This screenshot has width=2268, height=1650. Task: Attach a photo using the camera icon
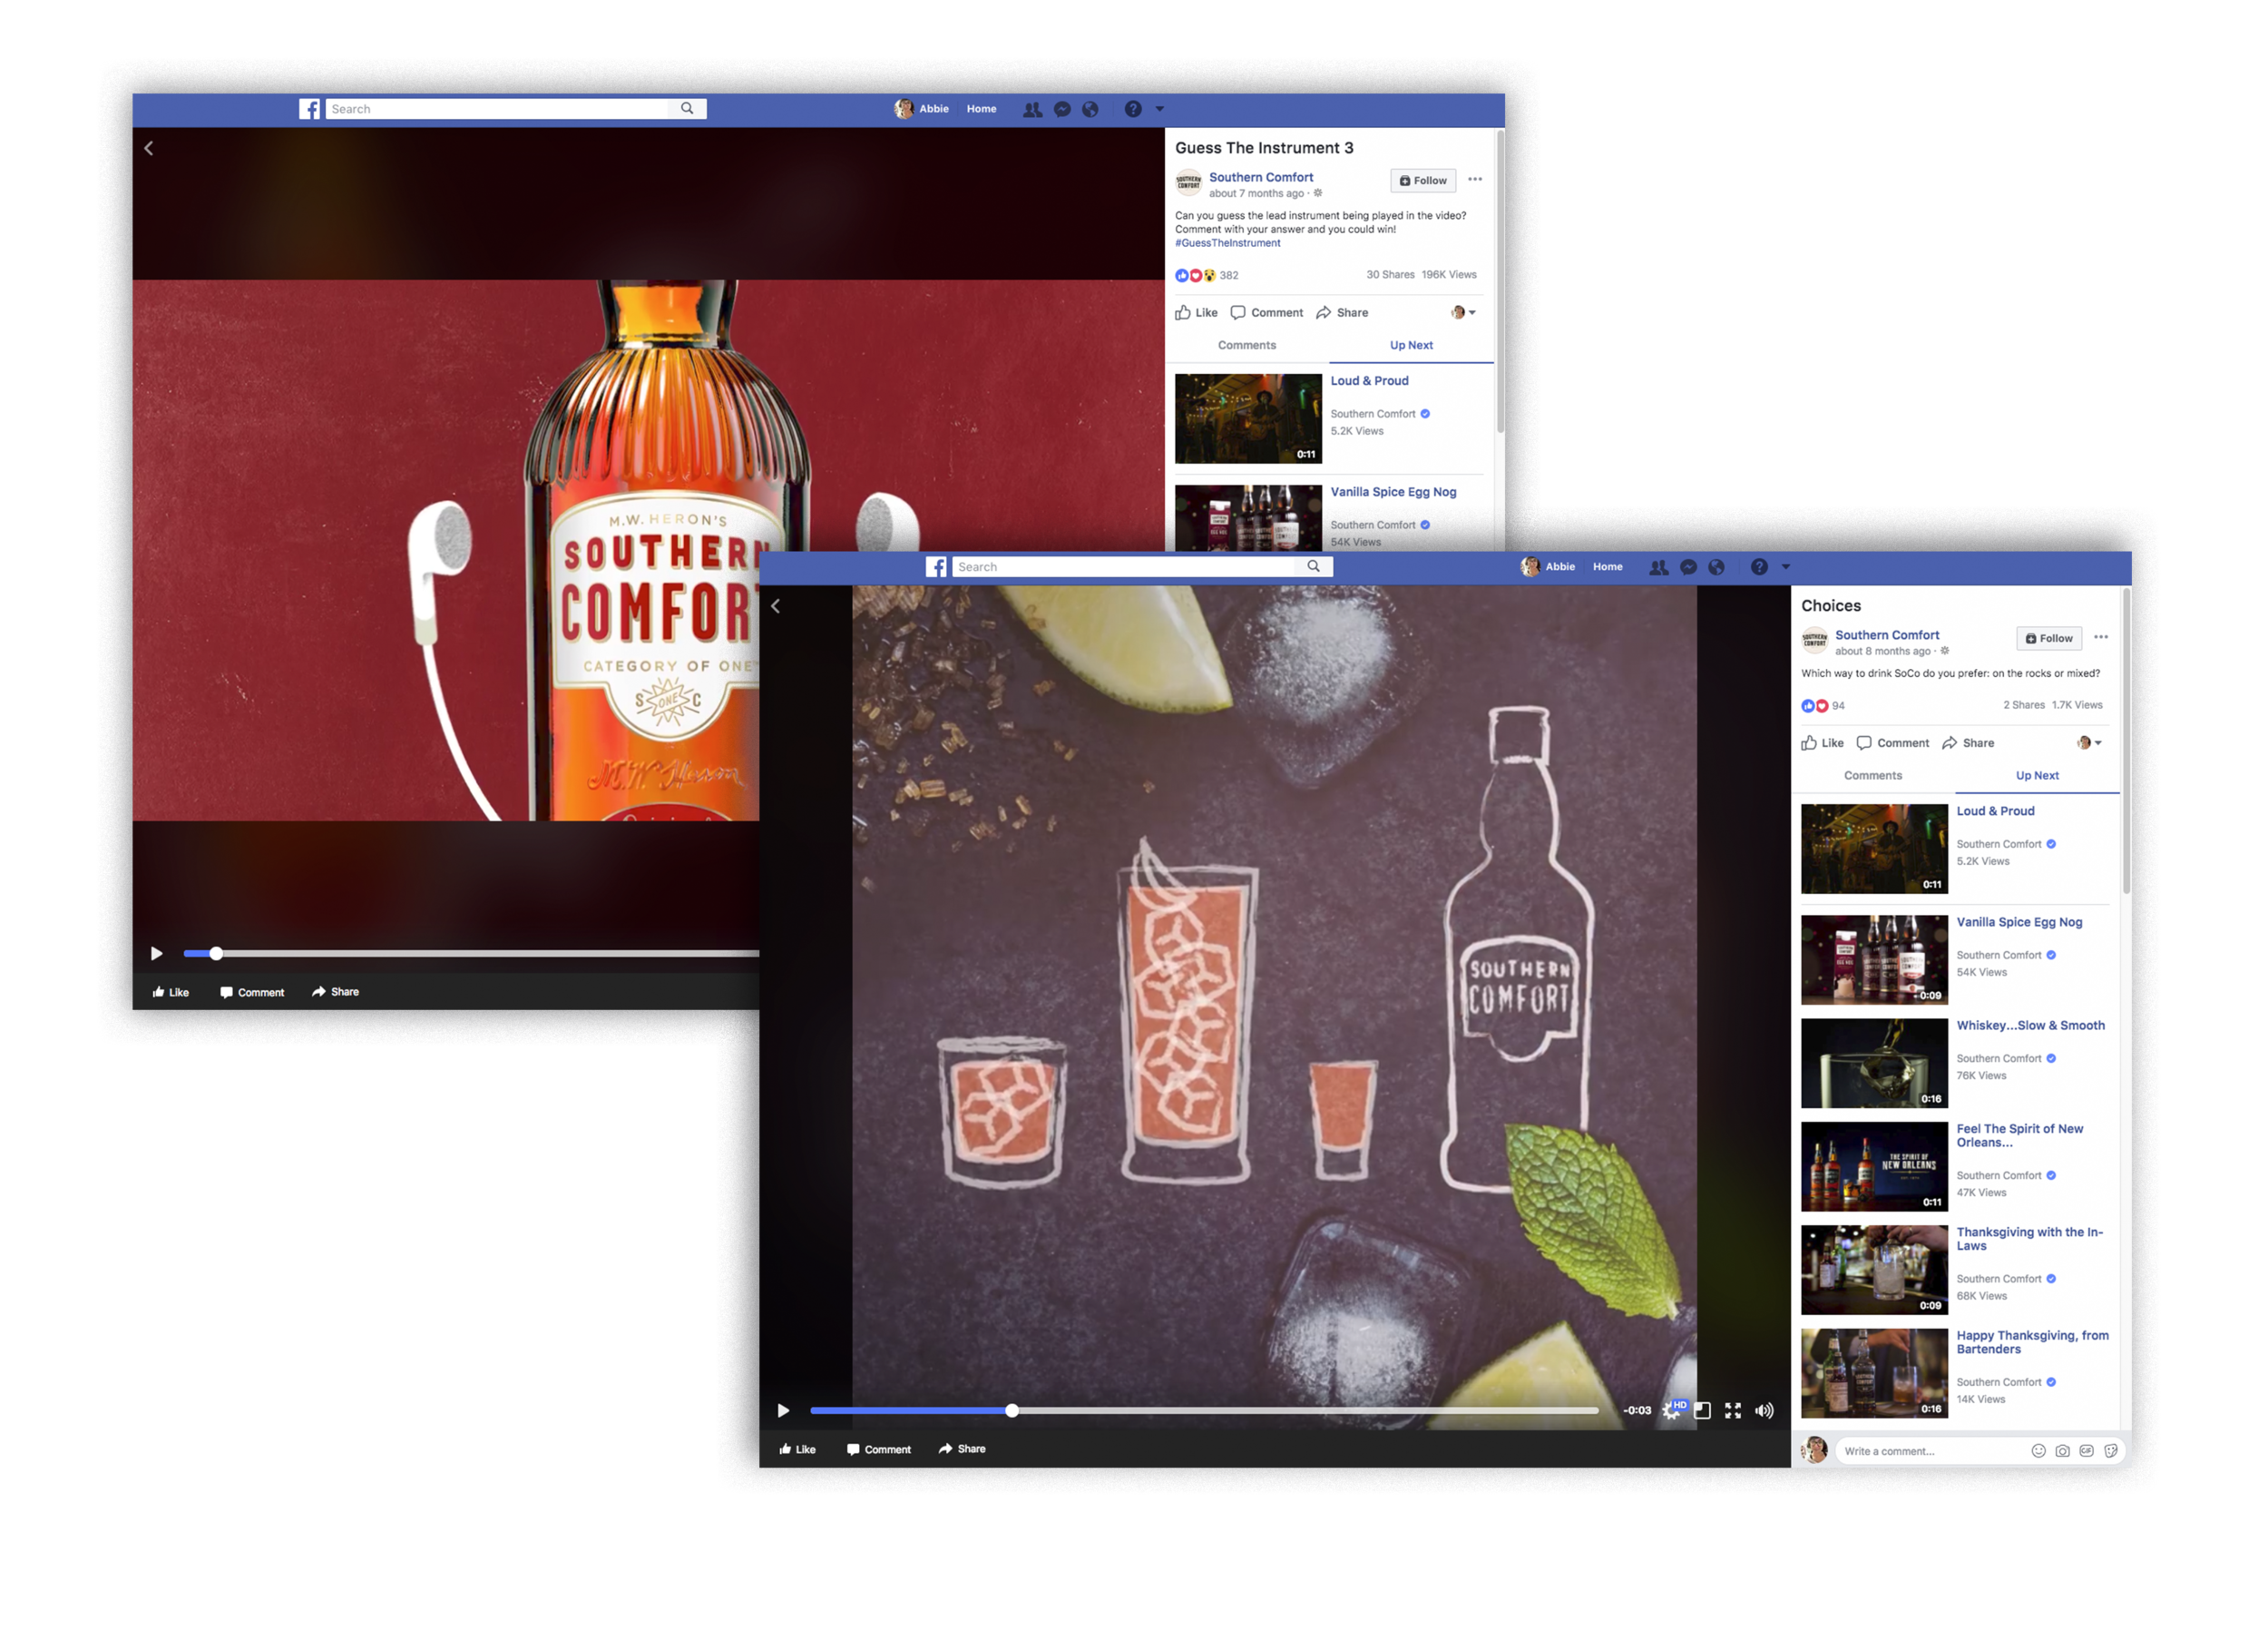pos(2062,1451)
